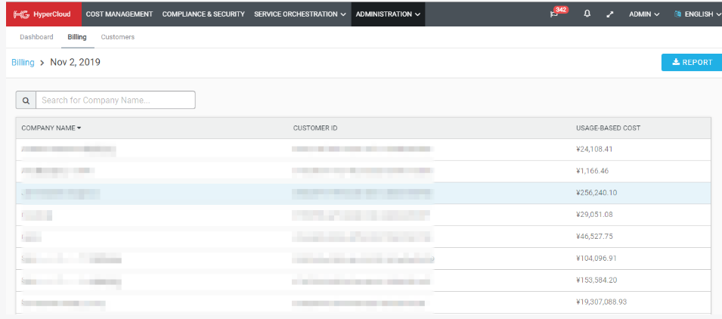Switch to the Customers tab
This screenshot has width=722, height=319.
[117, 37]
